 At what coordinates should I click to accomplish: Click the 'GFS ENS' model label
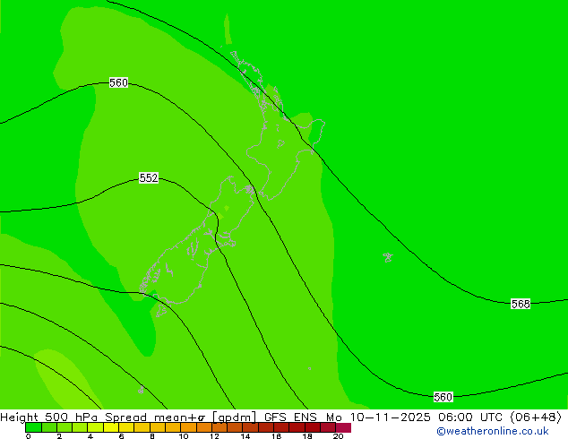click(x=290, y=417)
